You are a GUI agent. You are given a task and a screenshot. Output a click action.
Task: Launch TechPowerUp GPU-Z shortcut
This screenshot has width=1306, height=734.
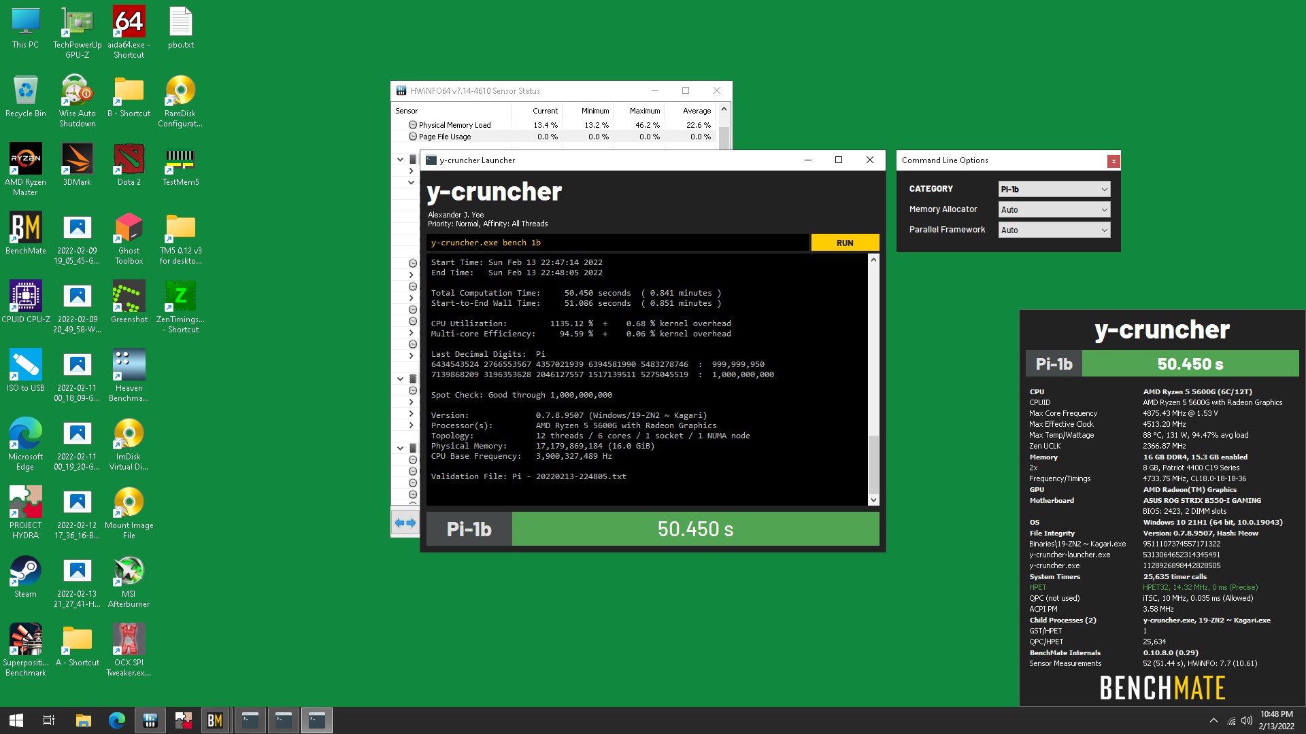click(77, 33)
